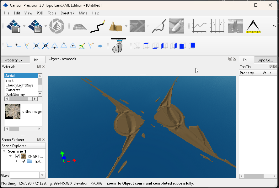Click the X with black circle snap icon
The width and height of the screenshot is (279, 188).
pos(36,46)
